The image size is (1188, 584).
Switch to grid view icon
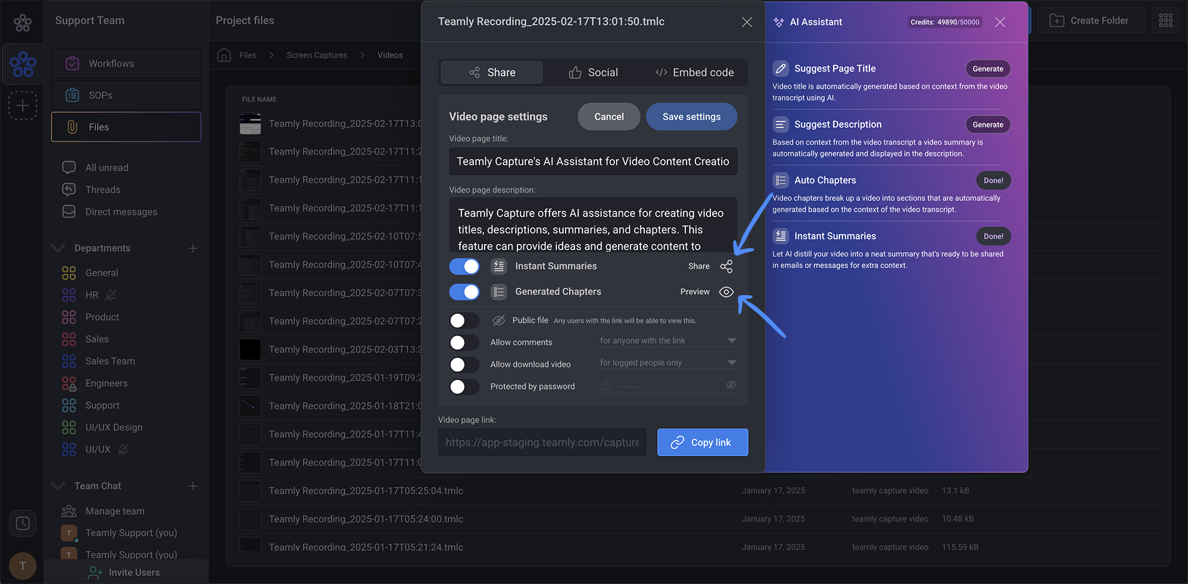[x=1166, y=21]
